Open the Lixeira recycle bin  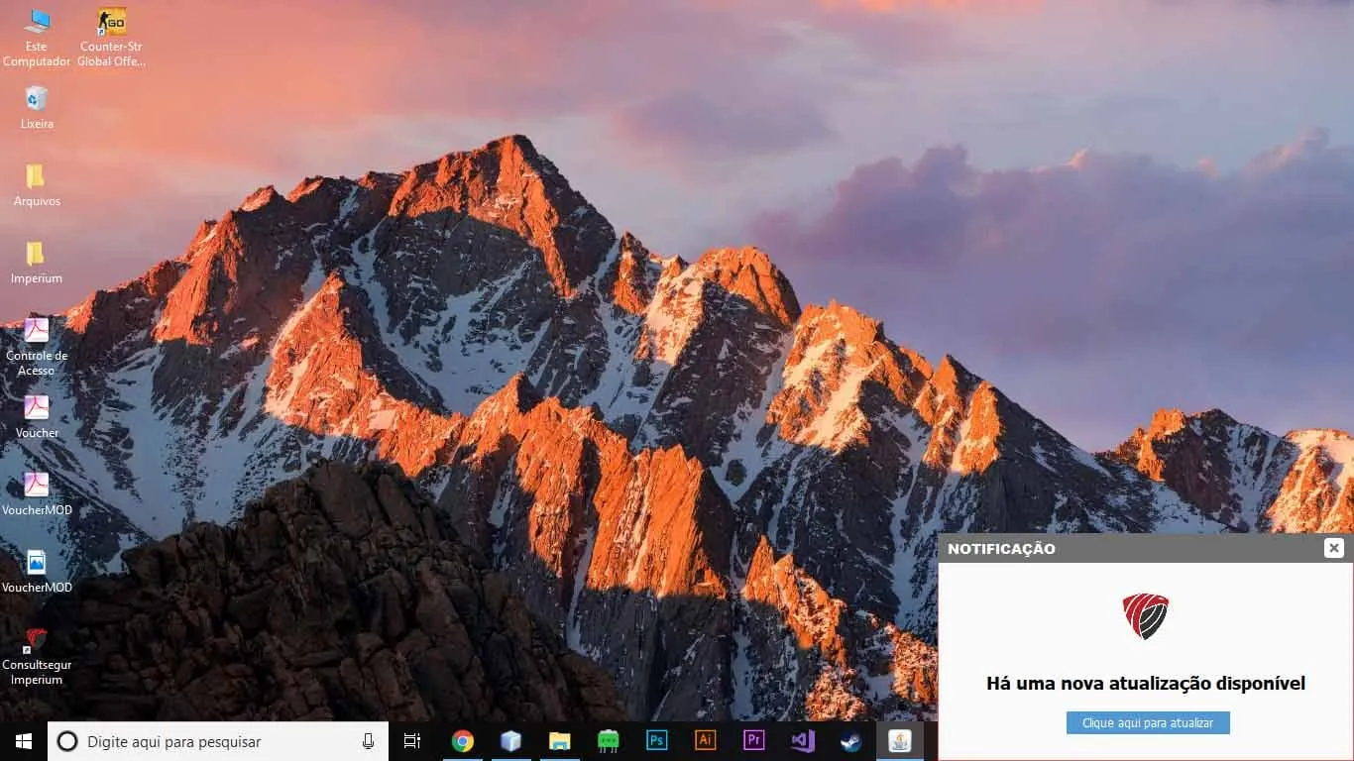[x=37, y=107]
